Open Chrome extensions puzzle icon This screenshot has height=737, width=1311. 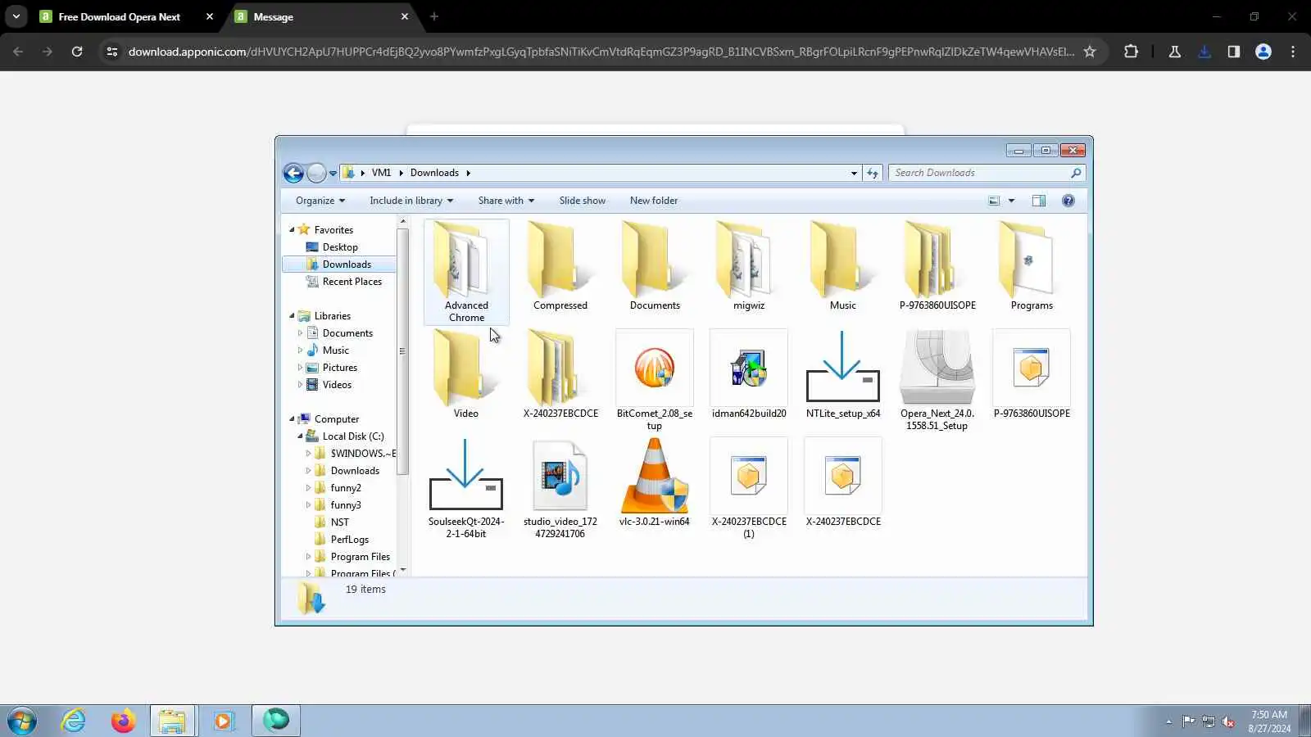point(1131,52)
